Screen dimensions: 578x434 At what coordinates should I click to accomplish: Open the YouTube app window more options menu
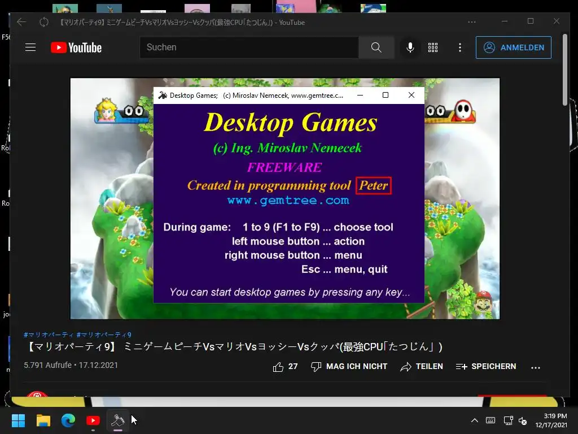click(472, 22)
